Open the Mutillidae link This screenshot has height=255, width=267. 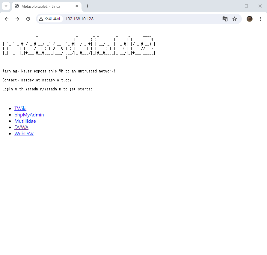click(x=25, y=121)
